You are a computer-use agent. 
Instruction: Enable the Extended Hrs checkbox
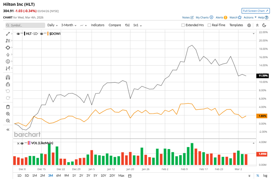click(x=183, y=25)
